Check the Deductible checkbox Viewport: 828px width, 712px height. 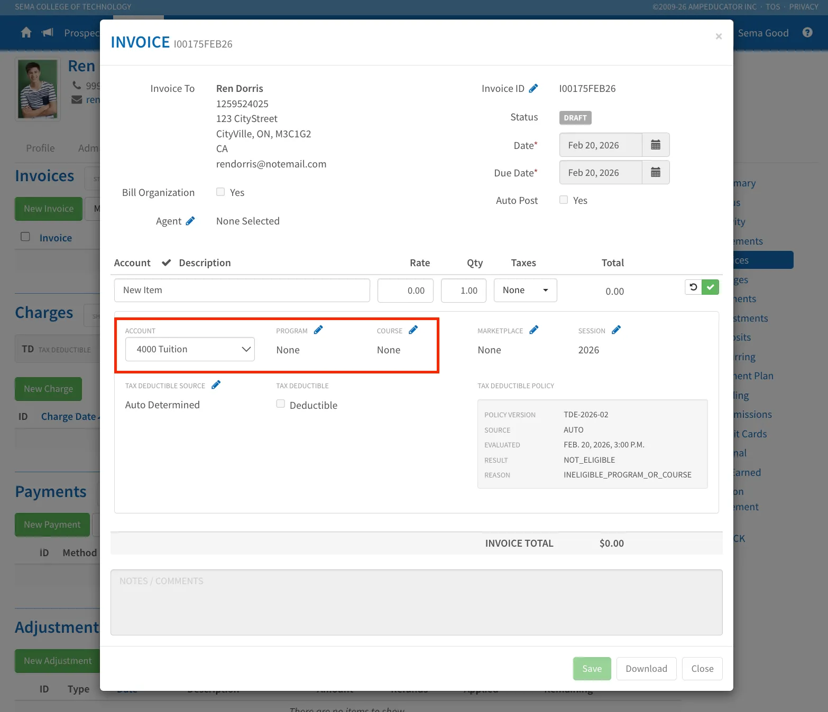[x=281, y=404]
